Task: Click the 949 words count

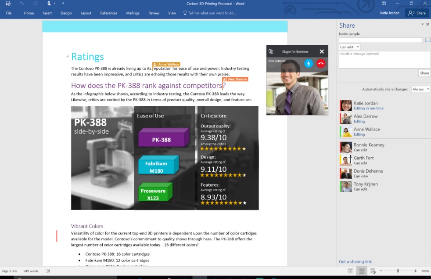Action: click(31, 271)
